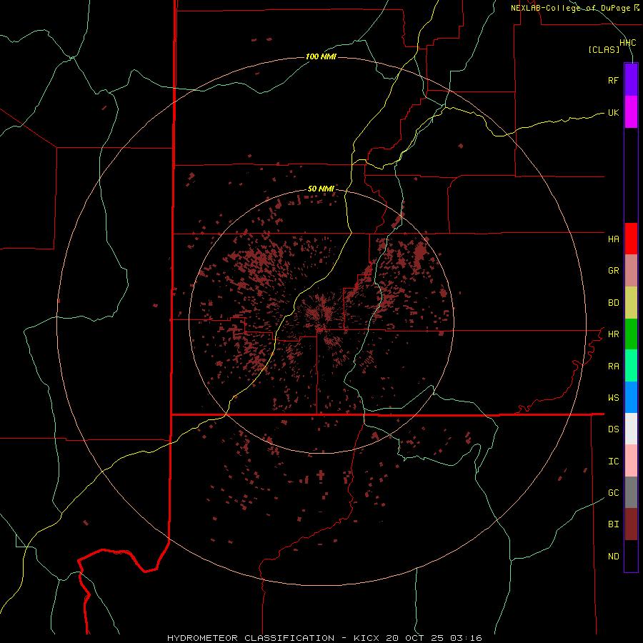643x643 pixels.
Task: Click the 'NEXLAB-College of DuPage' credit text
Action: coord(570,8)
